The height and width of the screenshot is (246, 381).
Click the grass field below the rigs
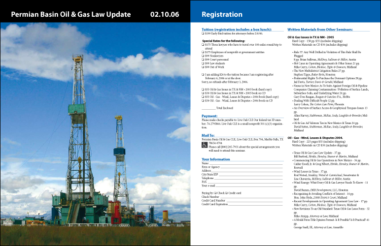coord(94,236)
